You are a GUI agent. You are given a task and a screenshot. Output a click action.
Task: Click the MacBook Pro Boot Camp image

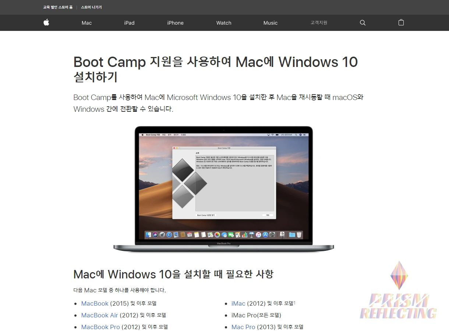[x=224, y=189]
